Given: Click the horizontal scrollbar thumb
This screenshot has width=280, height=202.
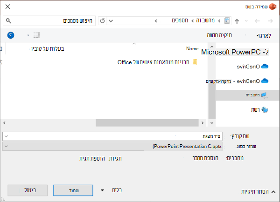Looking at the screenshot, I should 147,123.
